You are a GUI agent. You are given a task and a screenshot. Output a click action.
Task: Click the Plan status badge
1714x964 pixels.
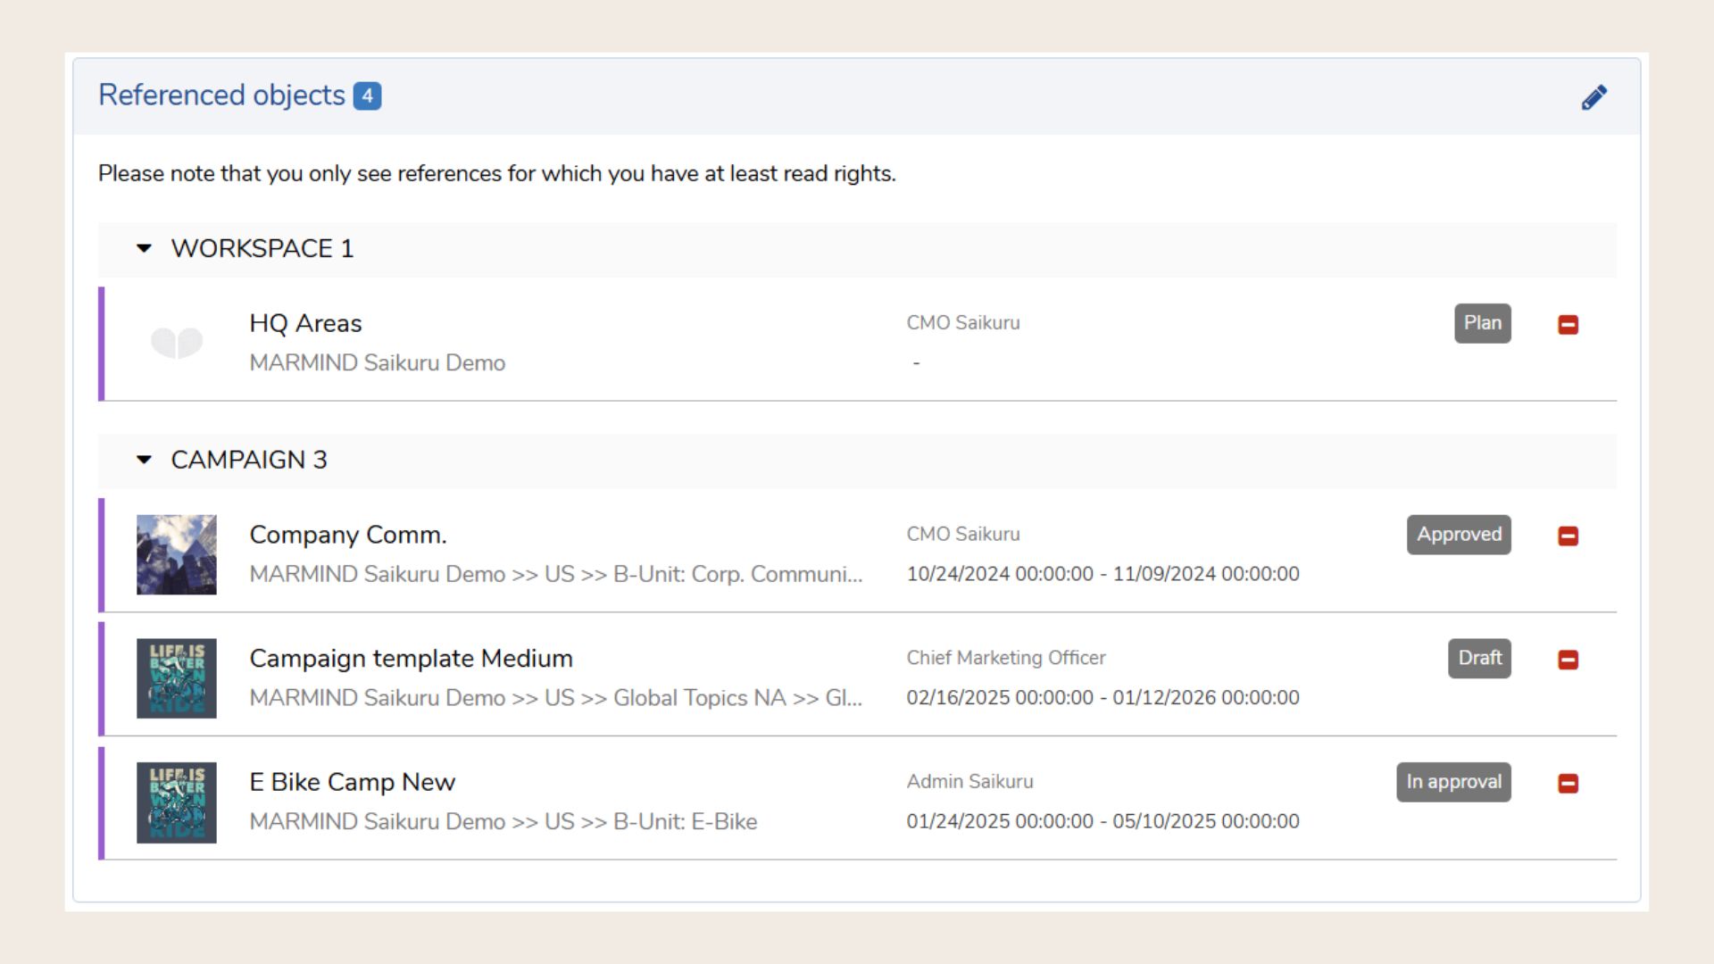pyautogui.click(x=1482, y=323)
